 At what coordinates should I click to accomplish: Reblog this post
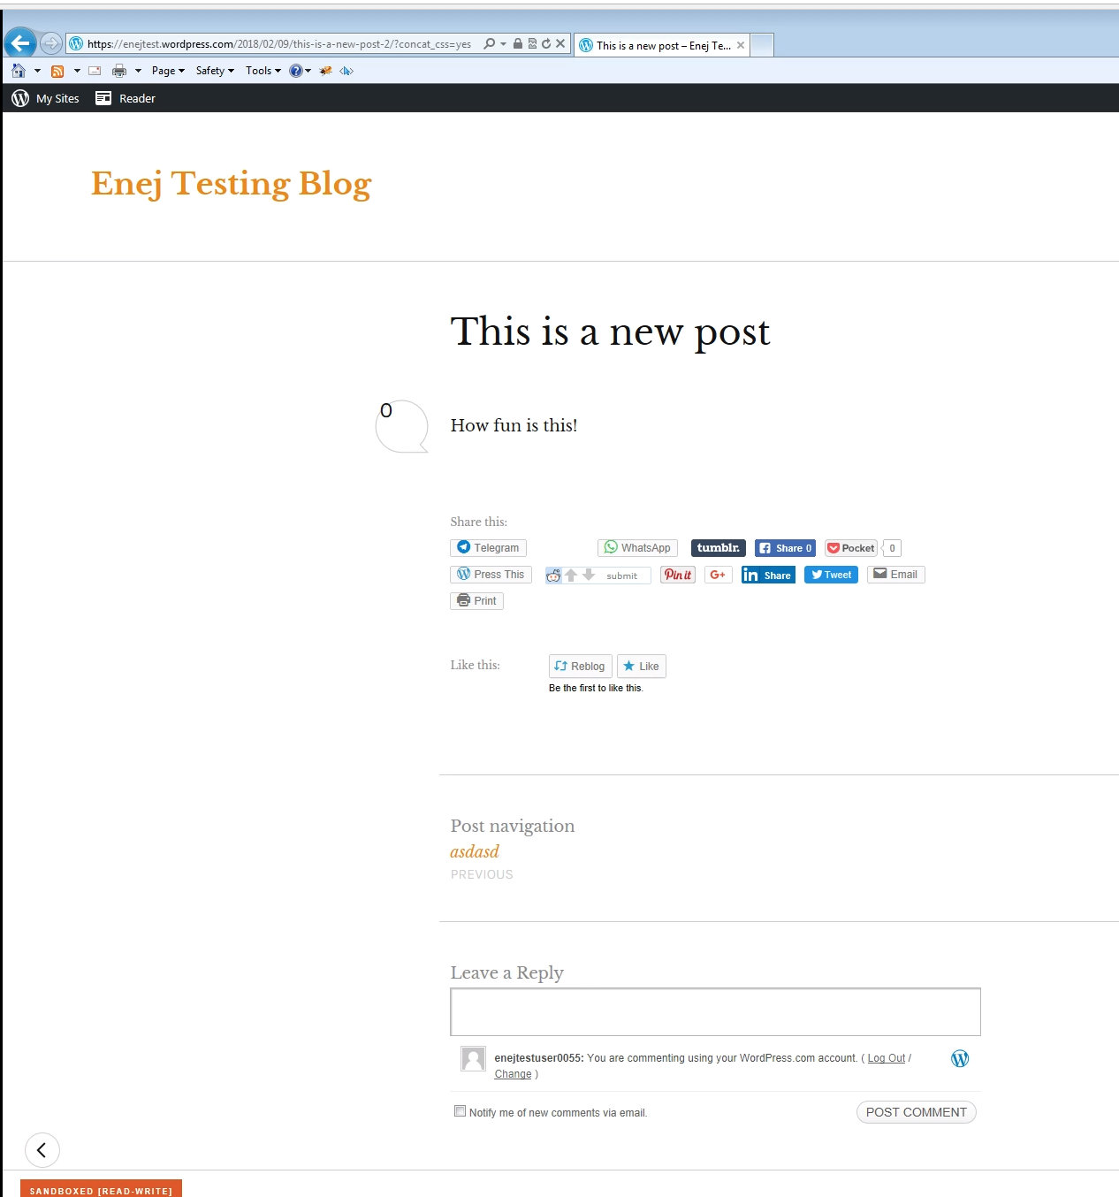coord(581,666)
